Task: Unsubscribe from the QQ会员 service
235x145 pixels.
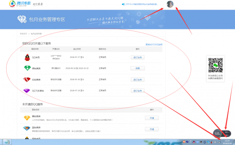Action: coord(137,57)
